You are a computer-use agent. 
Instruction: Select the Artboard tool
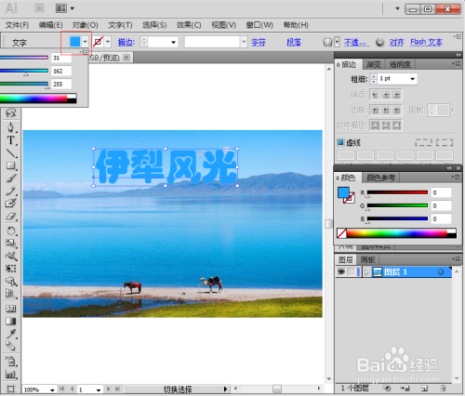[11, 389]
